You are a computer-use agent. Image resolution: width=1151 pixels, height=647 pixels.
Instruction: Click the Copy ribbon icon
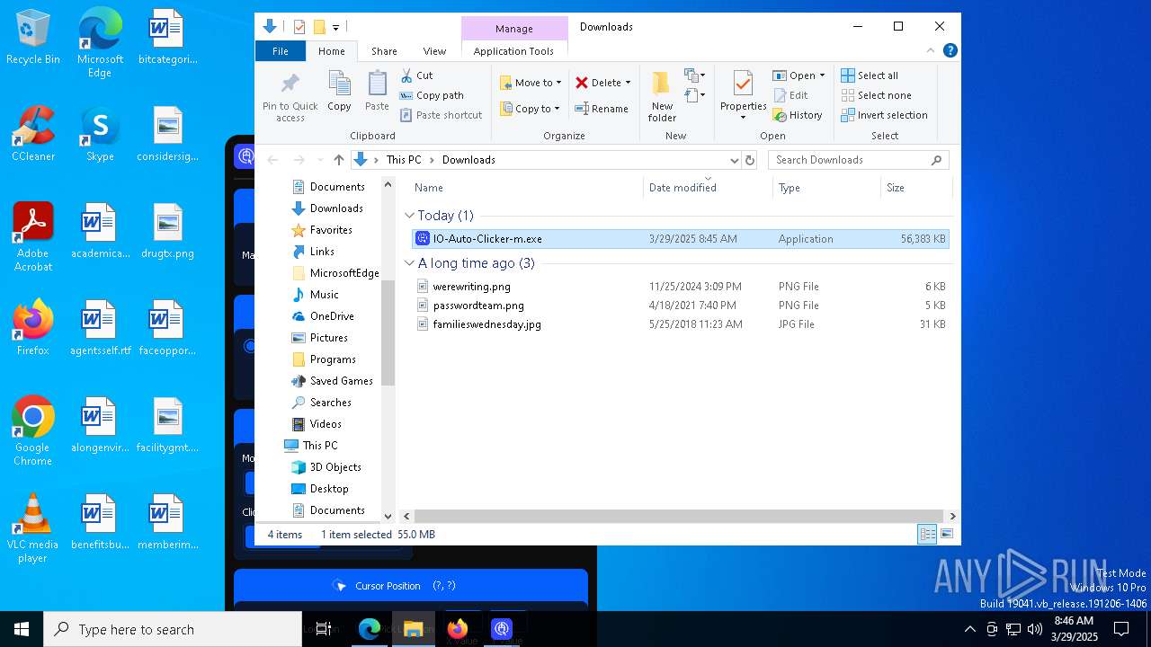pos(339,92)
